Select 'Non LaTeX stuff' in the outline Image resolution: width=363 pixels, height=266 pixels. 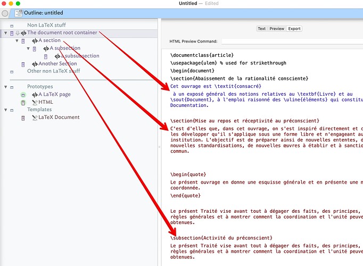pyautogui.click(x=47, y=25)
